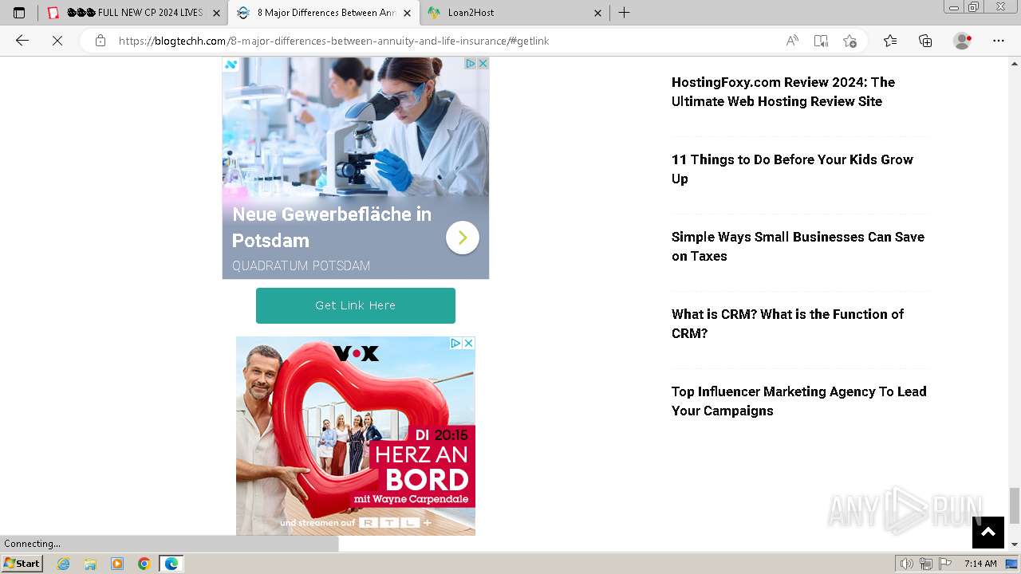This screenshot has height=574, width=1021.
Task: Stop loading the page
Action: click(x=57, y=41)
